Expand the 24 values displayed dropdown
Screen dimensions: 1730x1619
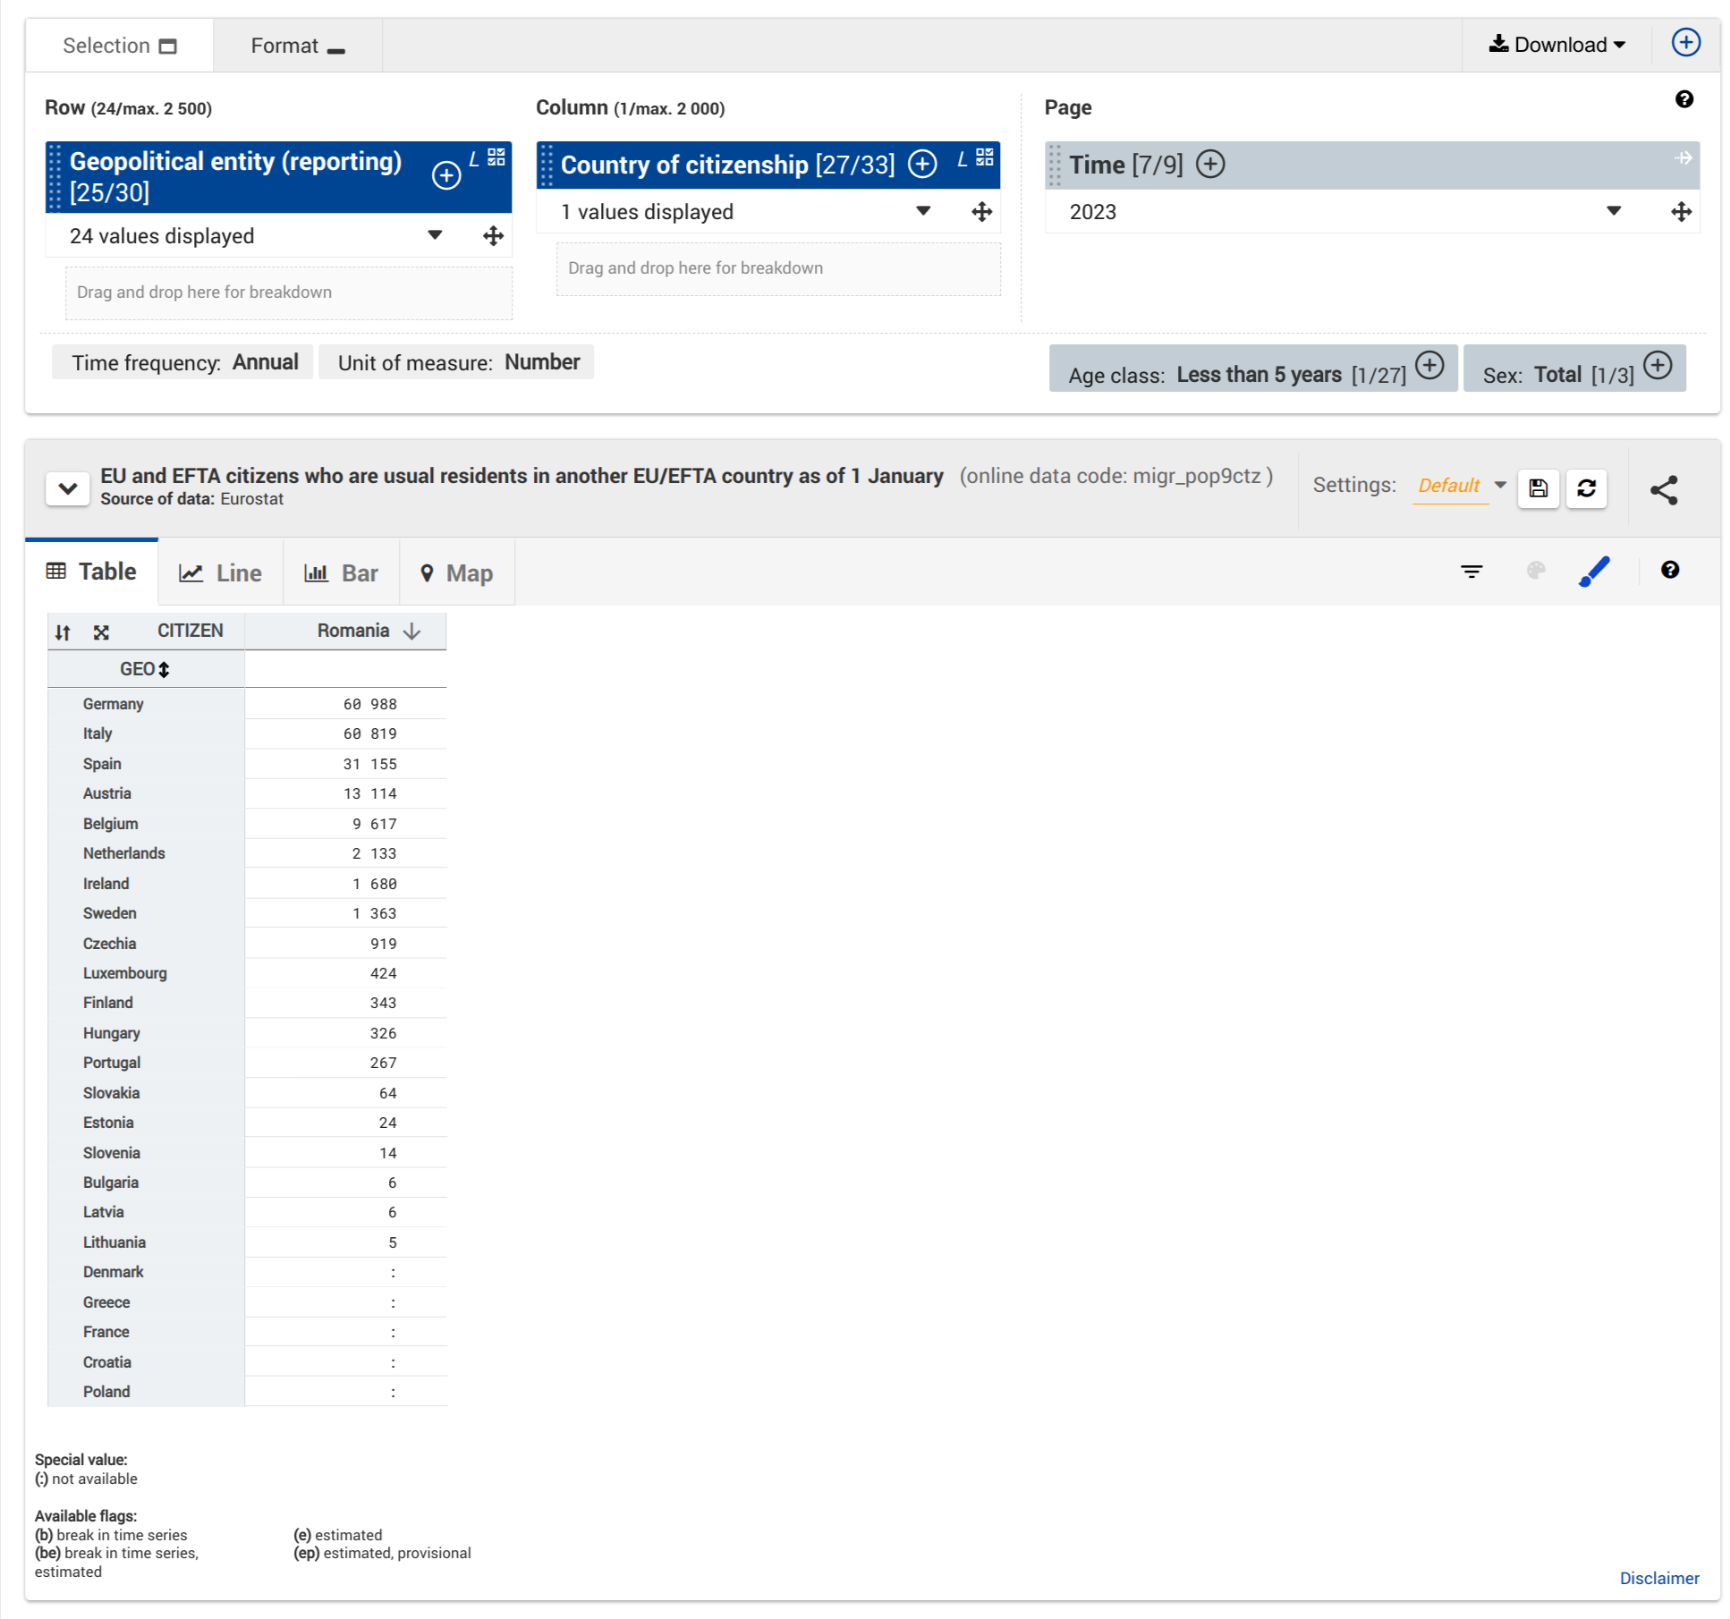(435, 235)
